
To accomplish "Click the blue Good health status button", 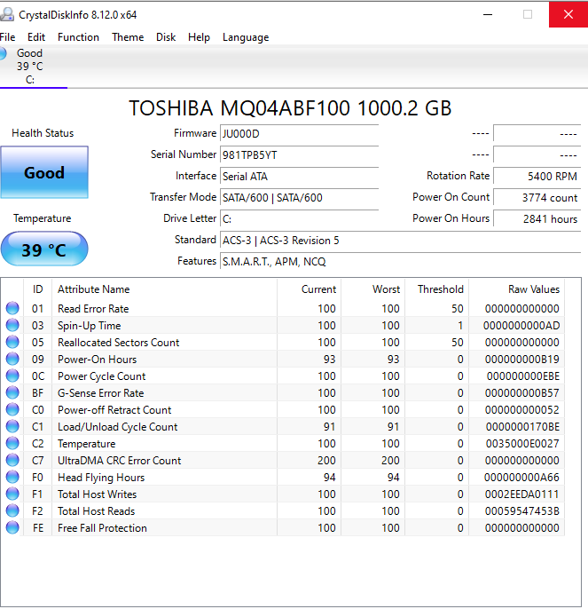I will point(44,173).
